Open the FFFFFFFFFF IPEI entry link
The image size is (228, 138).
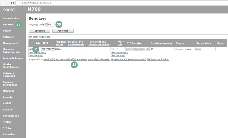48,49
